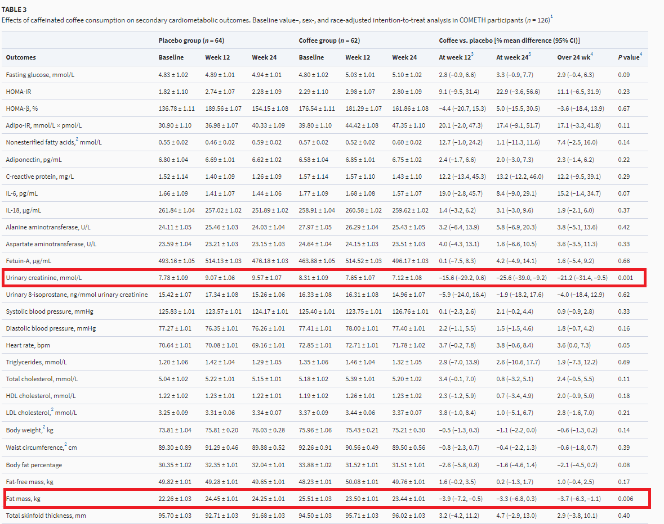
Task: Click the "Heart rate, bpm" row label
Action: (28, 346)
